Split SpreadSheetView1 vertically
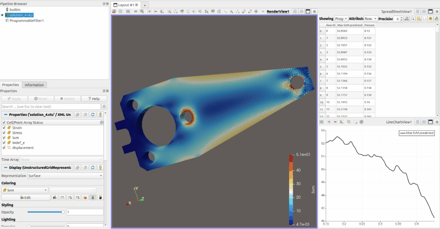Screen dimensions: 440x229 (x=424, y=12)
